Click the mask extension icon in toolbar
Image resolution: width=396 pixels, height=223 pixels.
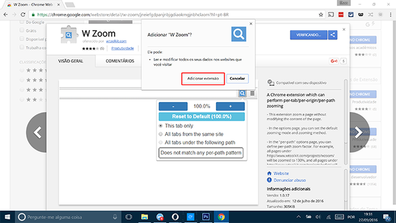(361, 14)
